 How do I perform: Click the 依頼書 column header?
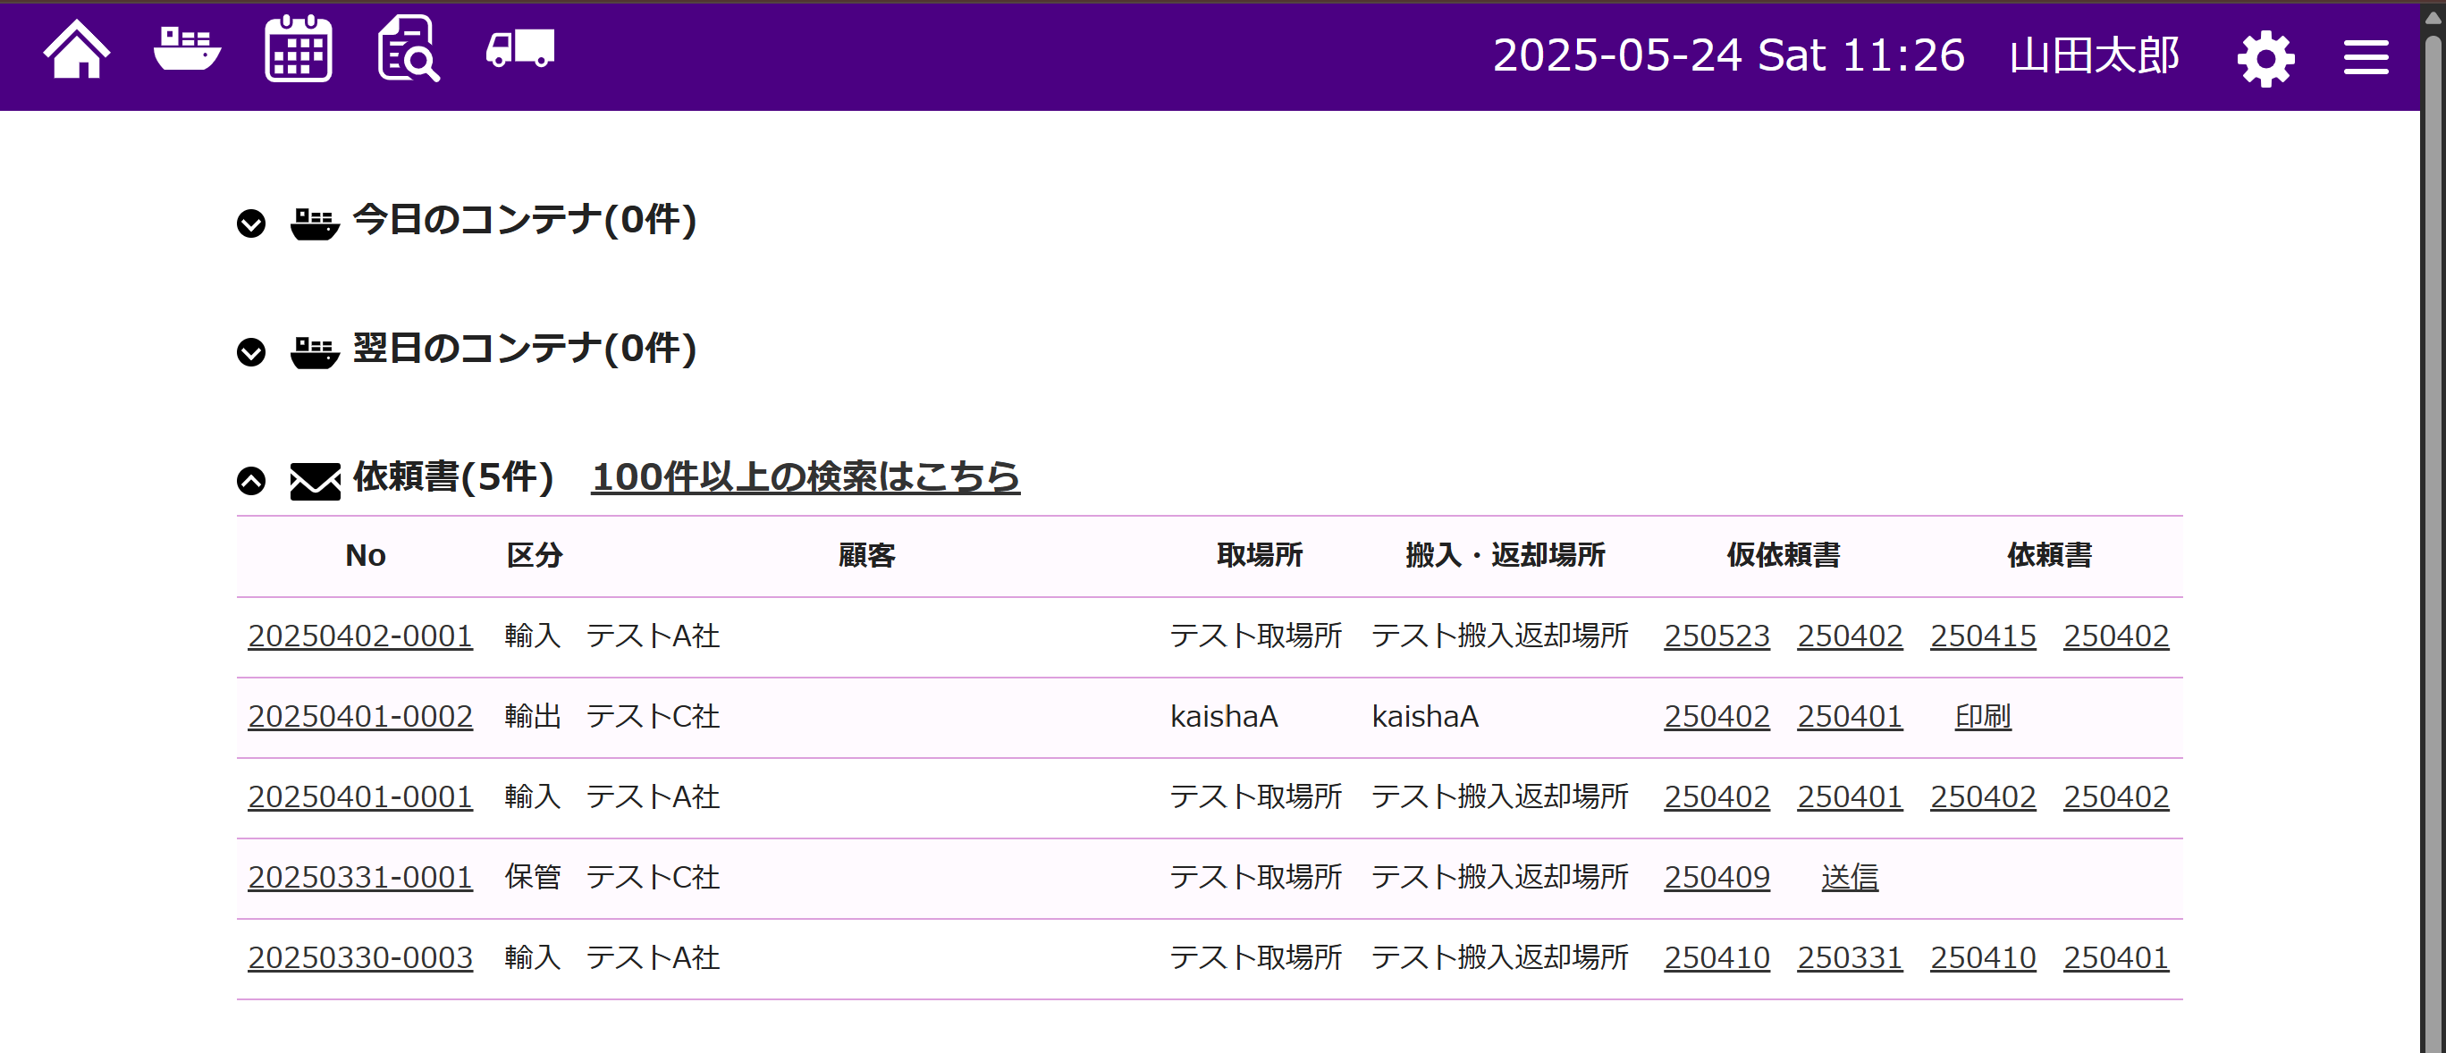click(2049, 555)
